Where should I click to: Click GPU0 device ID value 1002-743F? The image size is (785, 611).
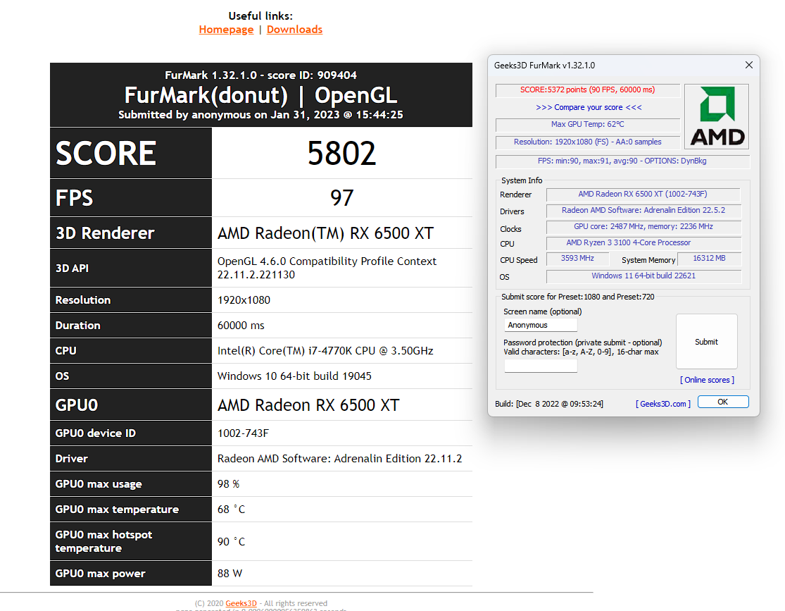pos(243,433)
